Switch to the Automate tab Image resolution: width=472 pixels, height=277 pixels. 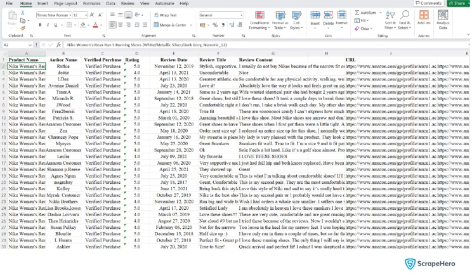(164, 3)
